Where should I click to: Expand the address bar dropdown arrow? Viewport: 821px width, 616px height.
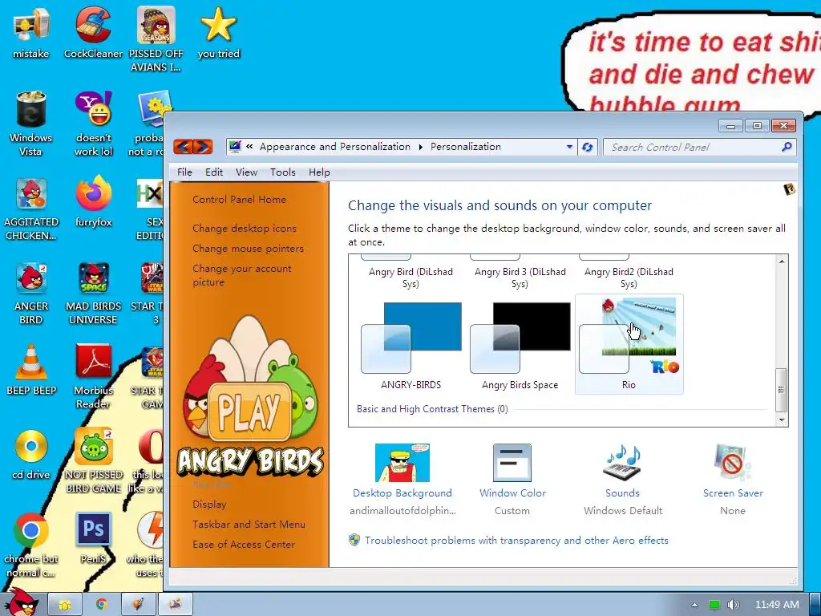[570, 148]
